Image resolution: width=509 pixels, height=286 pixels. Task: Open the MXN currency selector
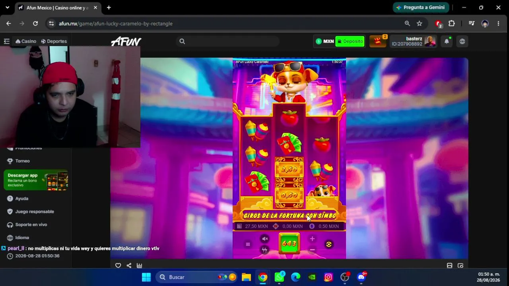tap(325, 41)
